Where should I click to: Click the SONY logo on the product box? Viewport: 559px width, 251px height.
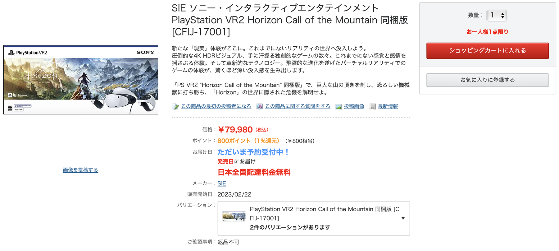(145, 52)
